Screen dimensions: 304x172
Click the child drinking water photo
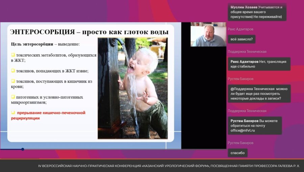pos(133,88)
